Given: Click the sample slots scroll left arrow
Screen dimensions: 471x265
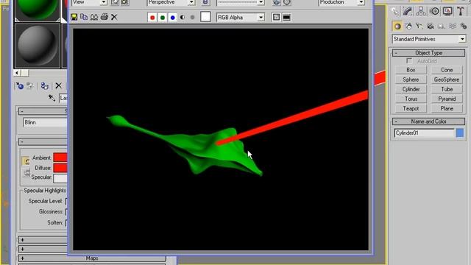Looking at the screenshot, I should pyautogui.click(x=17, y=73).
